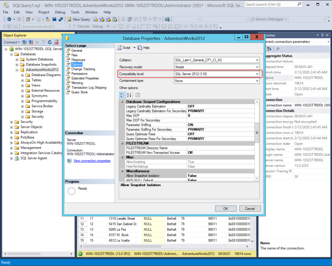332x266 pixels.
Task: Open the Connect dropdown in Object Explorer
Action: point(12,42)
